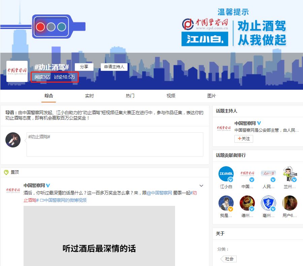Click the 分享 button
This screenshot has width=303, height=266.
(x=84, y=67)
